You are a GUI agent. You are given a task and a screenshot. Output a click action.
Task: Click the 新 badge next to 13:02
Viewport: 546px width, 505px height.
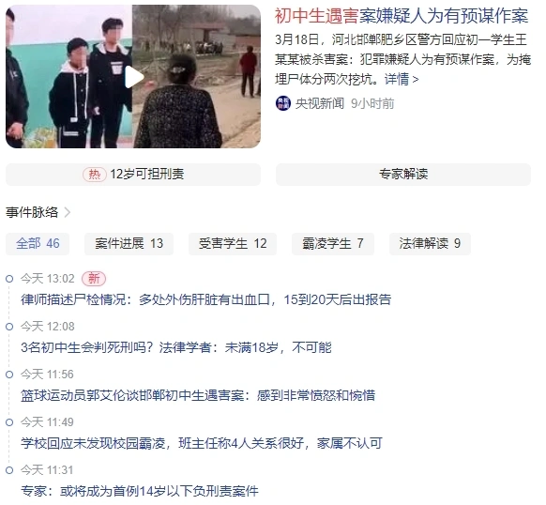point(94,279)
